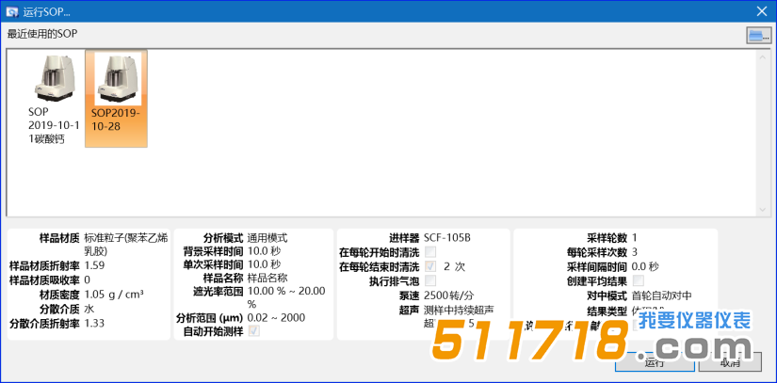Click the 样品材质折射率 value 1.59

coord(94,265)
